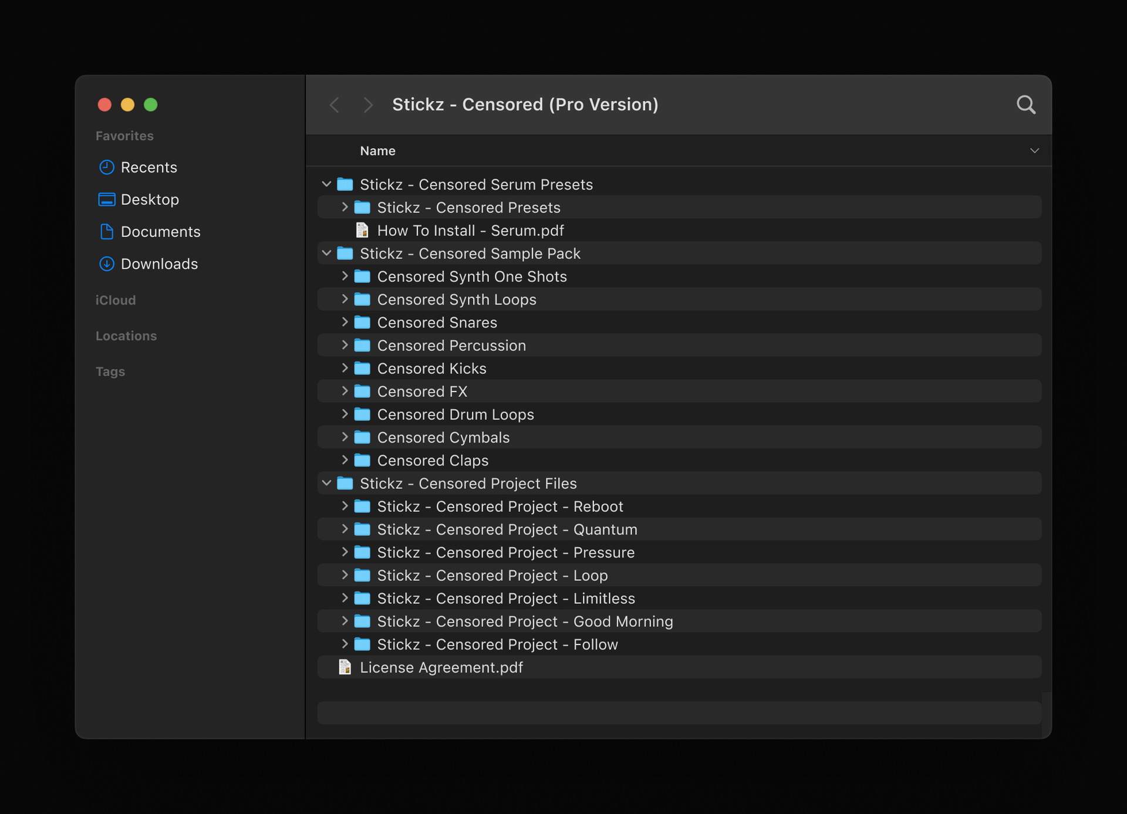Select License Agreement.pdf file icon
This screenshot has height=814, width=1127.
(x=345, y=667)
